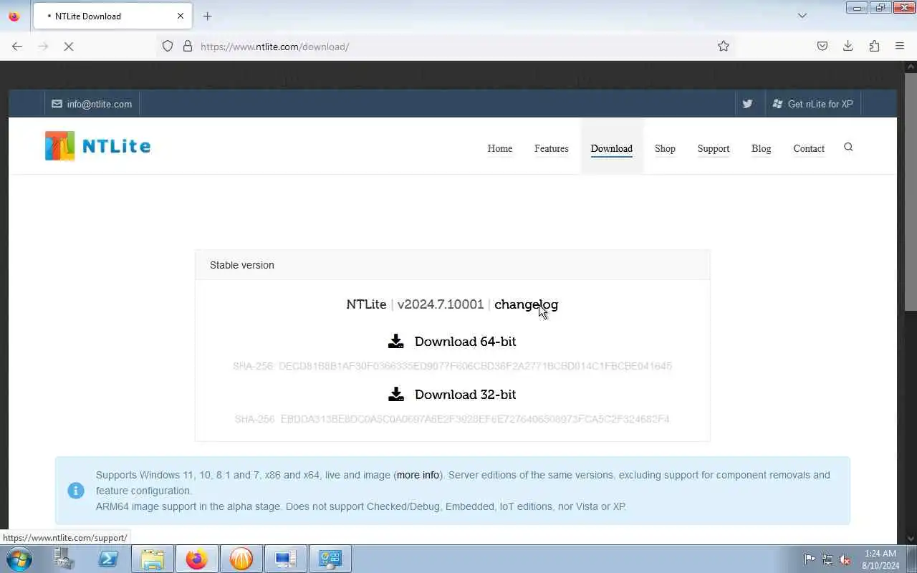This screenshot has width=917, height=573.
Task: Click the Action Center flag tray icon
Action: [x=810, y=559]
